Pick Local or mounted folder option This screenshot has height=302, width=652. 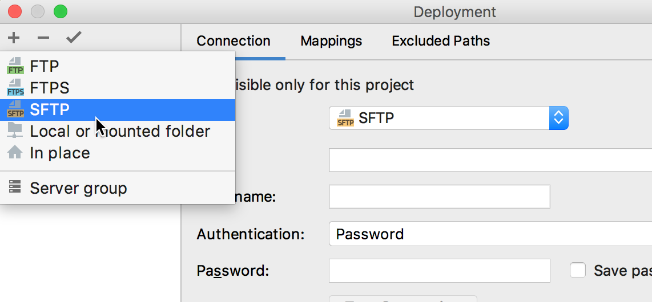point(120,132)
